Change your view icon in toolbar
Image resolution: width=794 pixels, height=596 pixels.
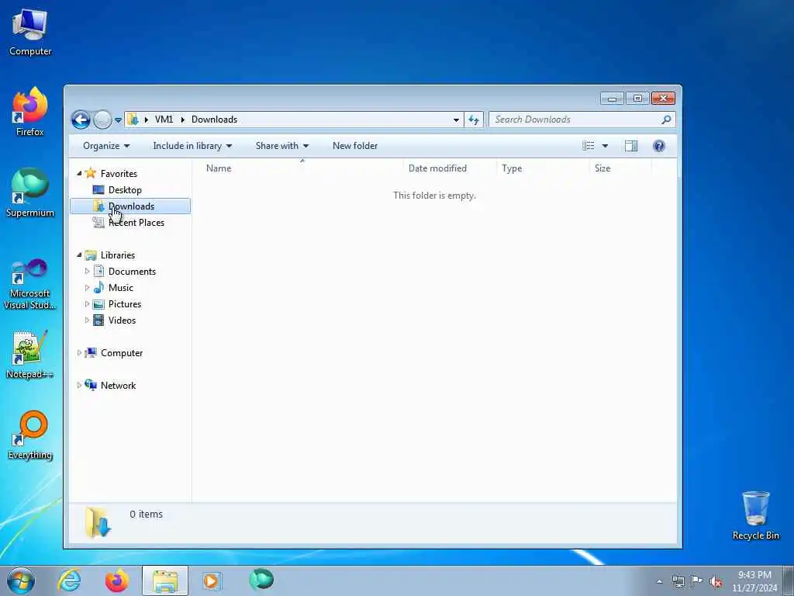588,146
